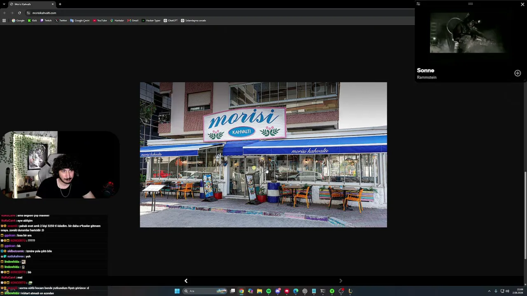Open the ChatGPT bookmark
This screenshot has width=527, height=296.
(171, 21)
